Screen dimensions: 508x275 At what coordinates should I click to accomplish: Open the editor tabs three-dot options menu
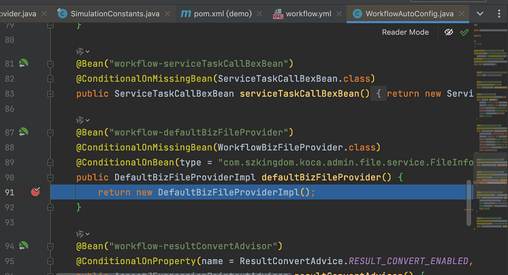[x=499, y=13]
